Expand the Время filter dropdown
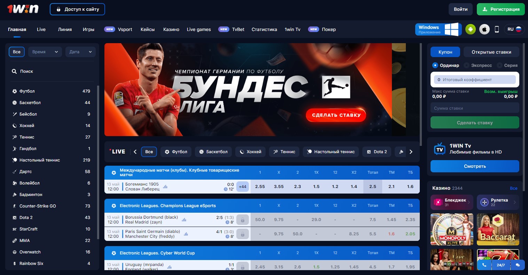Viewport: 528px width, 275px height. [x=45, y=52]
